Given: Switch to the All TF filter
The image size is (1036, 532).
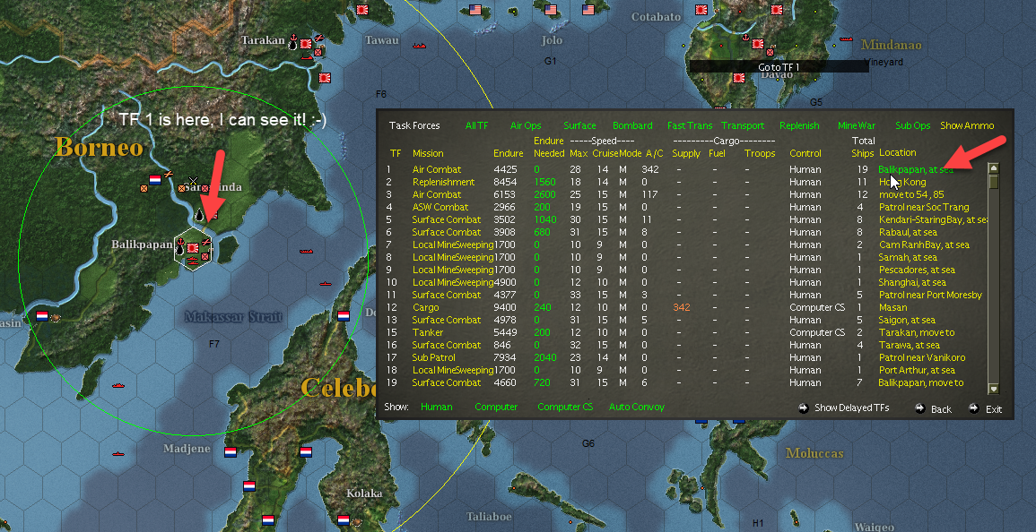Looking at the screenshot, I should pyautogui.click(x=477, y=125).
